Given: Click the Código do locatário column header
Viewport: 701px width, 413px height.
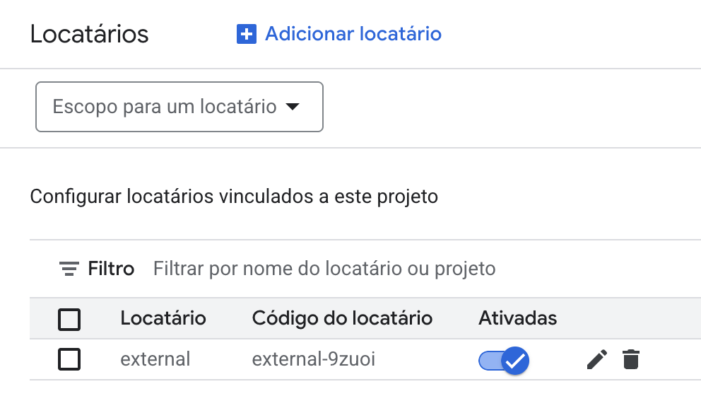Looking at the screenshot, I should pos(342,318).
